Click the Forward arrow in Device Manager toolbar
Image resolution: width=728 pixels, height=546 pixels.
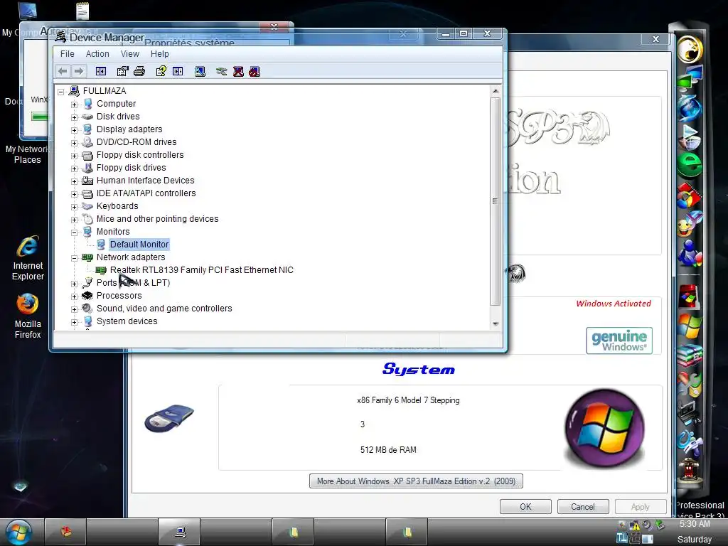[78, 71]
